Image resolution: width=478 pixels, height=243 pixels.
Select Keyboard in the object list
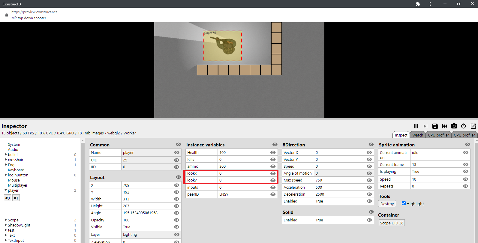(16, 170)
